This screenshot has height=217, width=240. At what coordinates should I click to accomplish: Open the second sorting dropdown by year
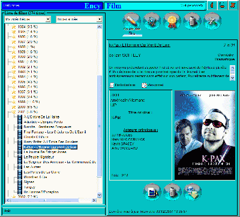[x=79, y=19]
